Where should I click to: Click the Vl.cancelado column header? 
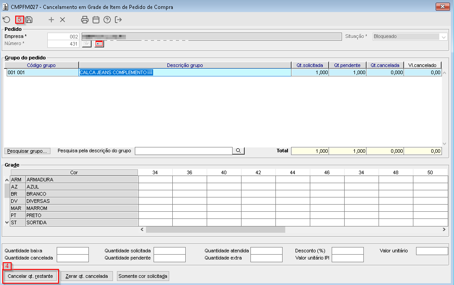pos(422,65)
